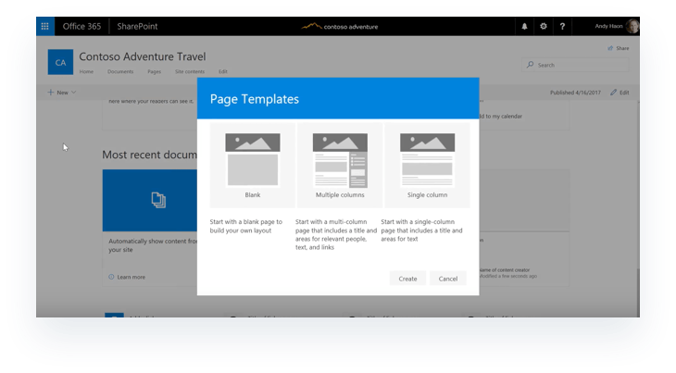Screen dimensions: 676x373
Task: Select the Blank page template
Action: point(253,166)
